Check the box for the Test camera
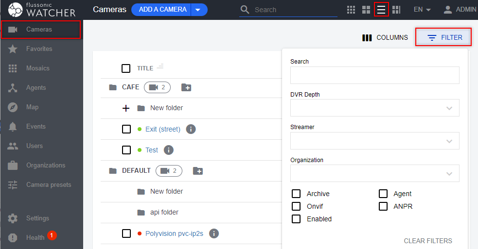The width and height of the screenshot is (478, 249). [x=126, y=150]
